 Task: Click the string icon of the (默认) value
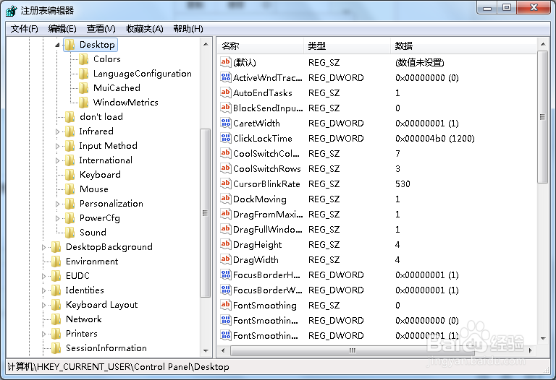[226, 62]
